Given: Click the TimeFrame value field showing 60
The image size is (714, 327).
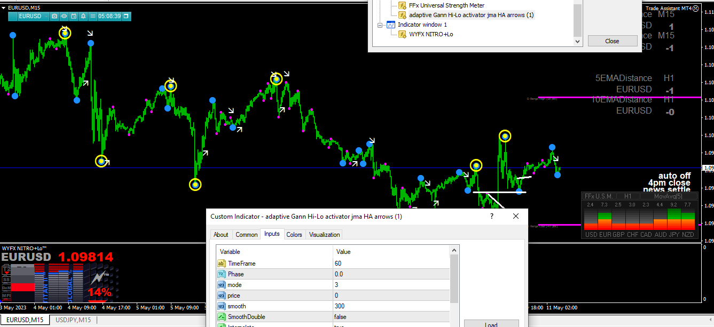Looking at the screenshot, I should point(391,264).
